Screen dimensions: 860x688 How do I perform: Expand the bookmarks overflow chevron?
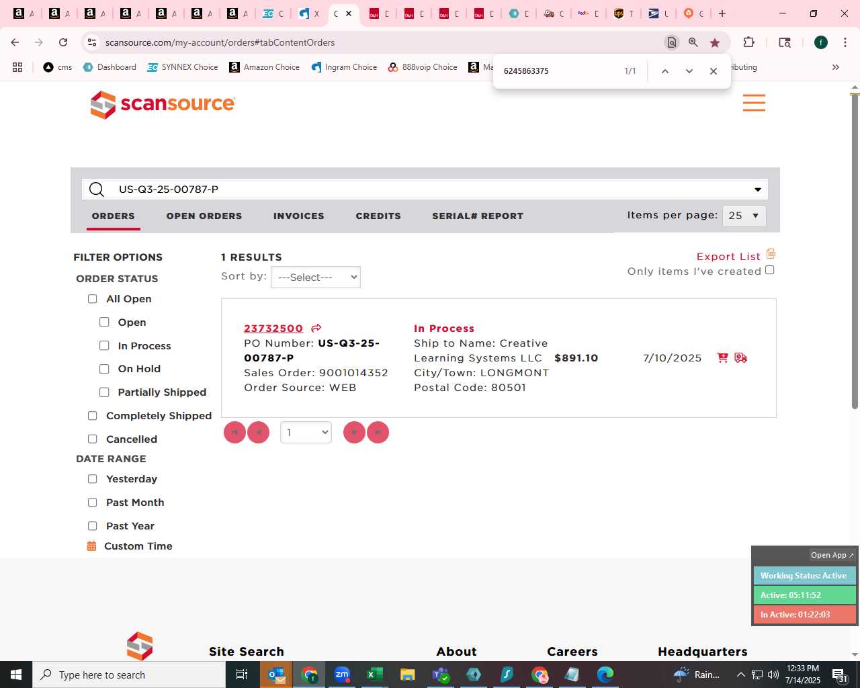tap(836, 67)
